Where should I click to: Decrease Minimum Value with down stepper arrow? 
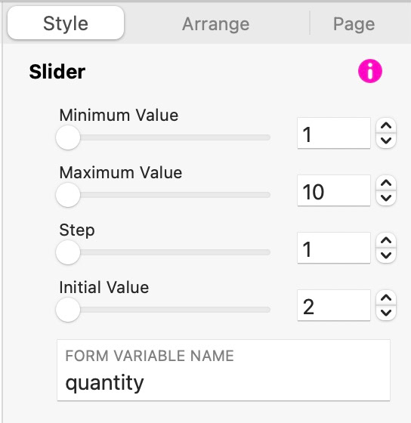(x=386, y=140)
